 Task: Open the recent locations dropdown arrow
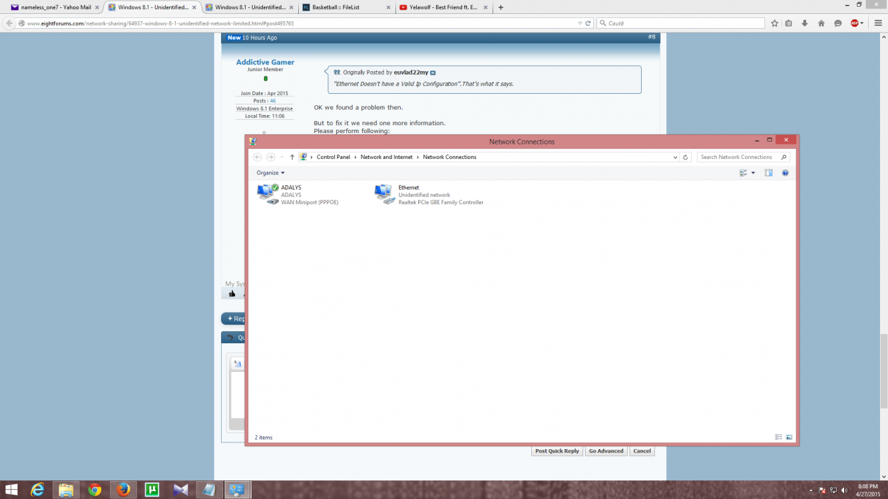pyautogui.click(x=282, y=157)
